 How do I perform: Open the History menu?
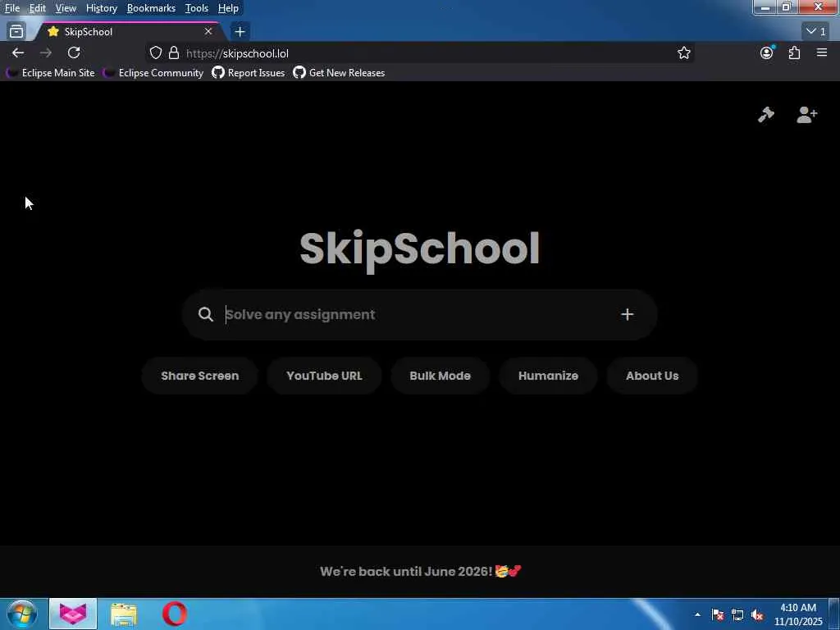101,8
